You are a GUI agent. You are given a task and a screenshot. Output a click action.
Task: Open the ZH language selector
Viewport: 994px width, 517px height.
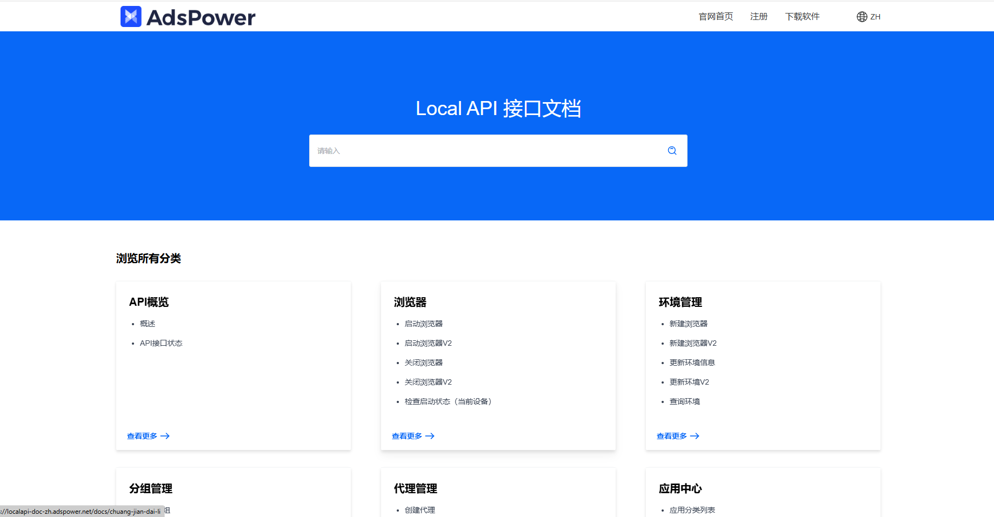point(869,17)
